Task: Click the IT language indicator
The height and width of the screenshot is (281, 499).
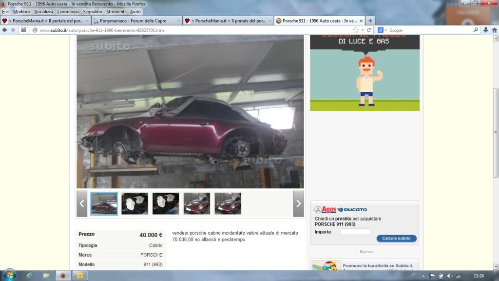Action: (x=413, y=275)
